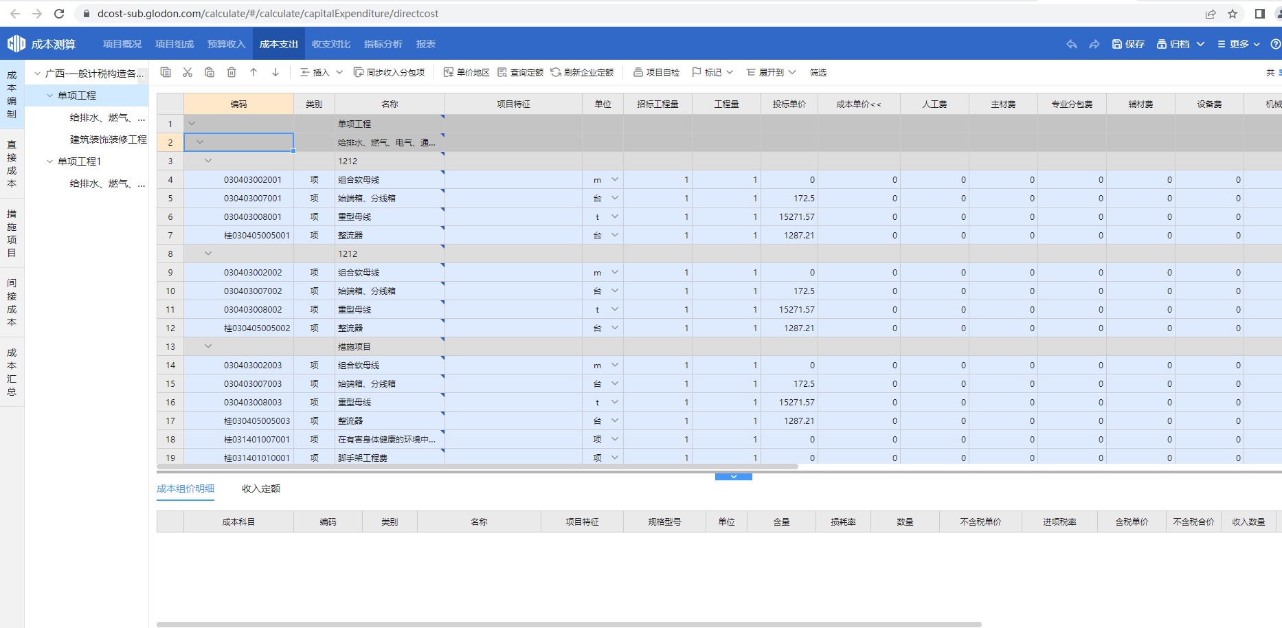Click the browser share icon
Image resolution: width=1282 pixels, height=628 pixels.
(1211, 14)
